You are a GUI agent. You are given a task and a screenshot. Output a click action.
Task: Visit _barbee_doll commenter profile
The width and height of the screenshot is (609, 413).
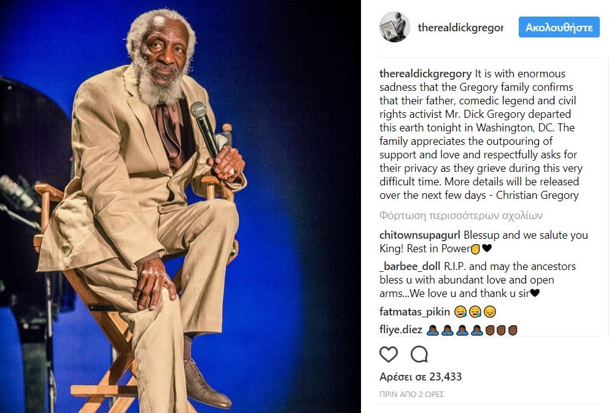tap(409, 266)
